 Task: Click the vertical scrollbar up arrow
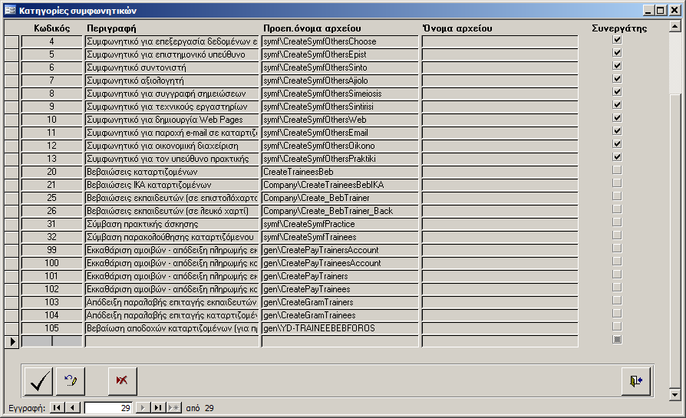point(674,28)
